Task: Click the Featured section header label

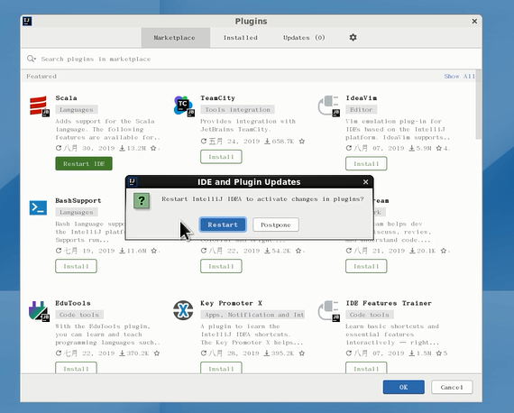Action: pos(41,76)
